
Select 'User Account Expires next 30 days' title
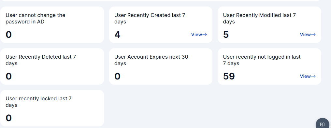click(151, 60)
